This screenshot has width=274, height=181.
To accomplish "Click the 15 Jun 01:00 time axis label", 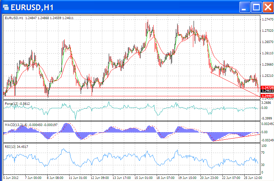I will pyautogui.click(x=144, y=178).
